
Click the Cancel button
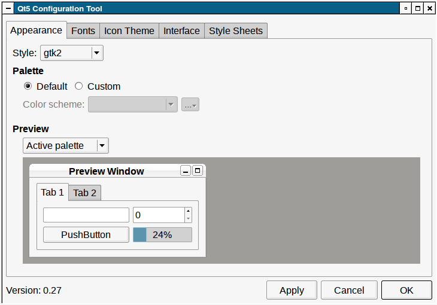pyautogui.click(x=349, y=290)
